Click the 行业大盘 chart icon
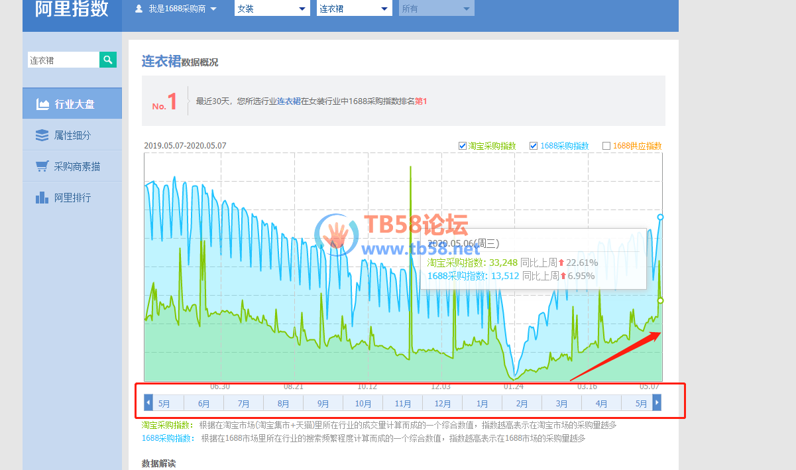The image size is (796, 470). 42,104
